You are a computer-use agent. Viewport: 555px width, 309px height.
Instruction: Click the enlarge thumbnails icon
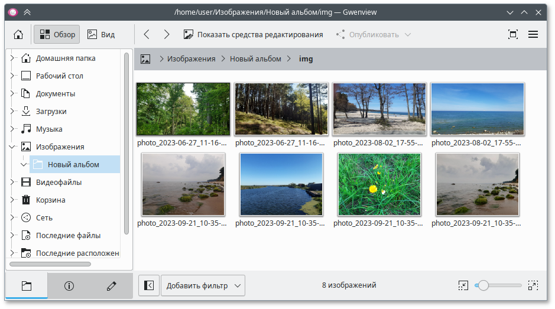pyautogui.click(x=533, y=285)
